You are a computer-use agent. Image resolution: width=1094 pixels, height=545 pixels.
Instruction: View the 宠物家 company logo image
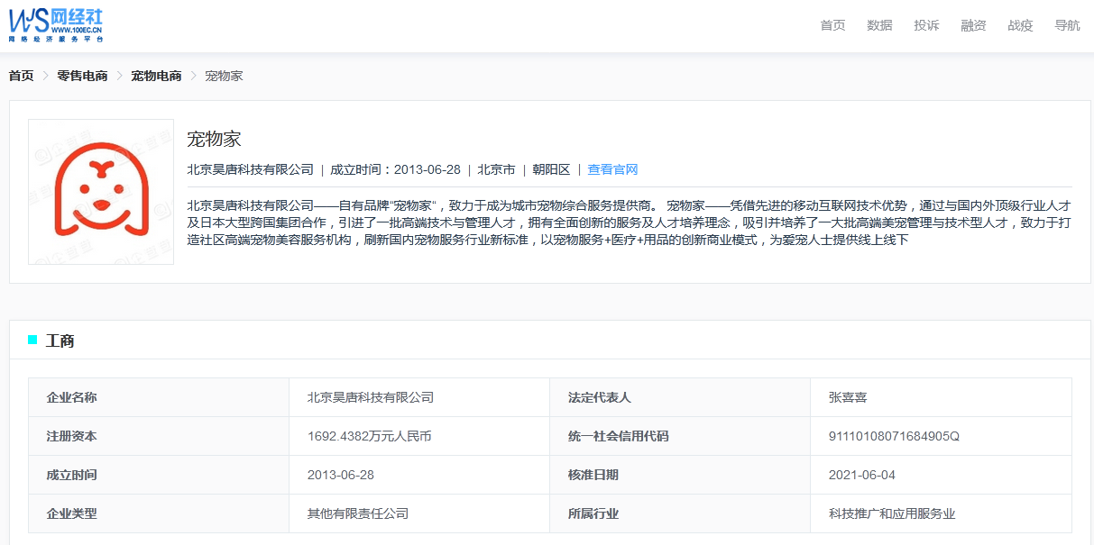[101, 192]
